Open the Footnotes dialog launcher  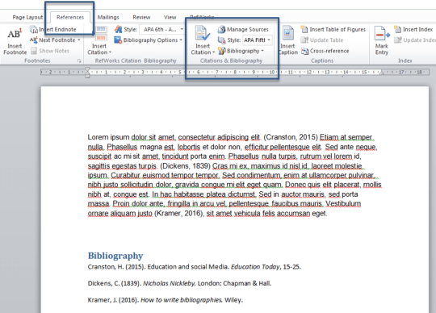(79, 61)
